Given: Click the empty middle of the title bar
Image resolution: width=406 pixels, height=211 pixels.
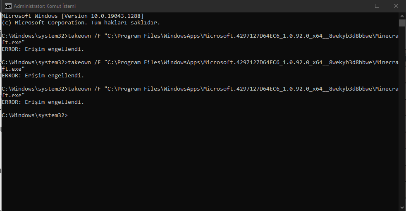Looking at the screenshot, I should coord(207,6).
